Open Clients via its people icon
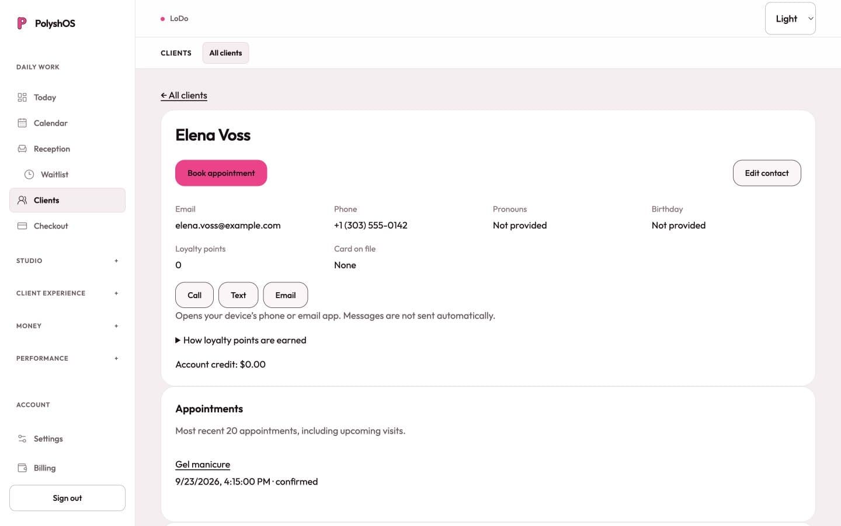 pyautogui.click(x=22, y=200)
